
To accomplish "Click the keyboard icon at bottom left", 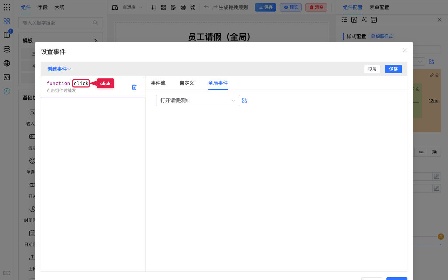I will 7,273.
